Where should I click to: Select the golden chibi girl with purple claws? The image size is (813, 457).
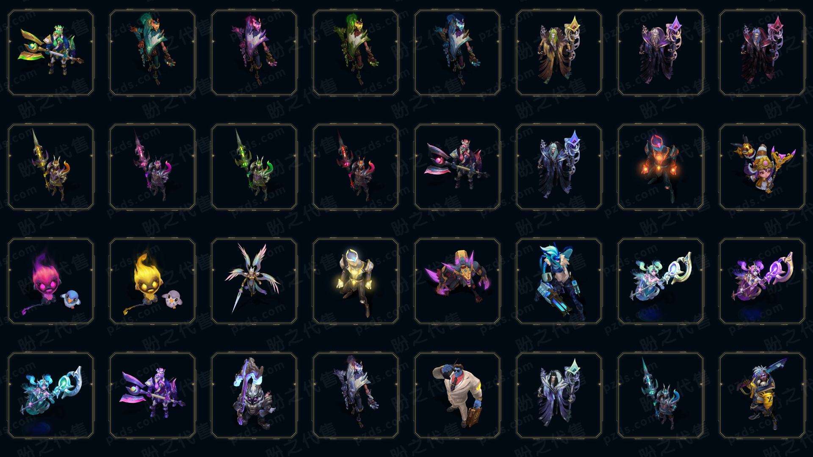(x=762, y=167)
